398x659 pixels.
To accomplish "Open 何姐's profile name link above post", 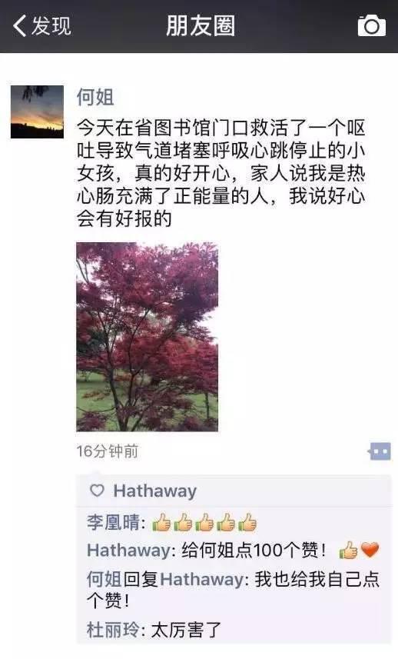I will pos(95,97).
